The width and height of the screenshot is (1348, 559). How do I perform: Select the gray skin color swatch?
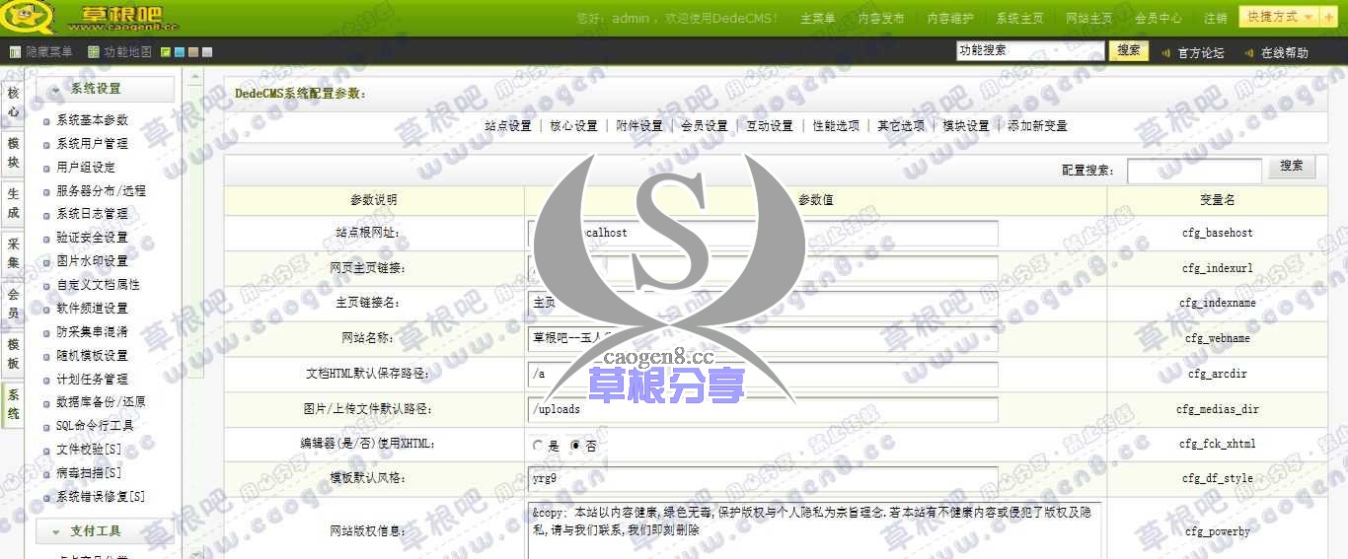pyautogui.click(x=207, y=52)
